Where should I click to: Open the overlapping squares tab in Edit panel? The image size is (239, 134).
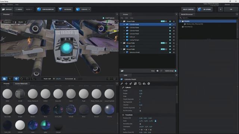(x=140, y=83)
